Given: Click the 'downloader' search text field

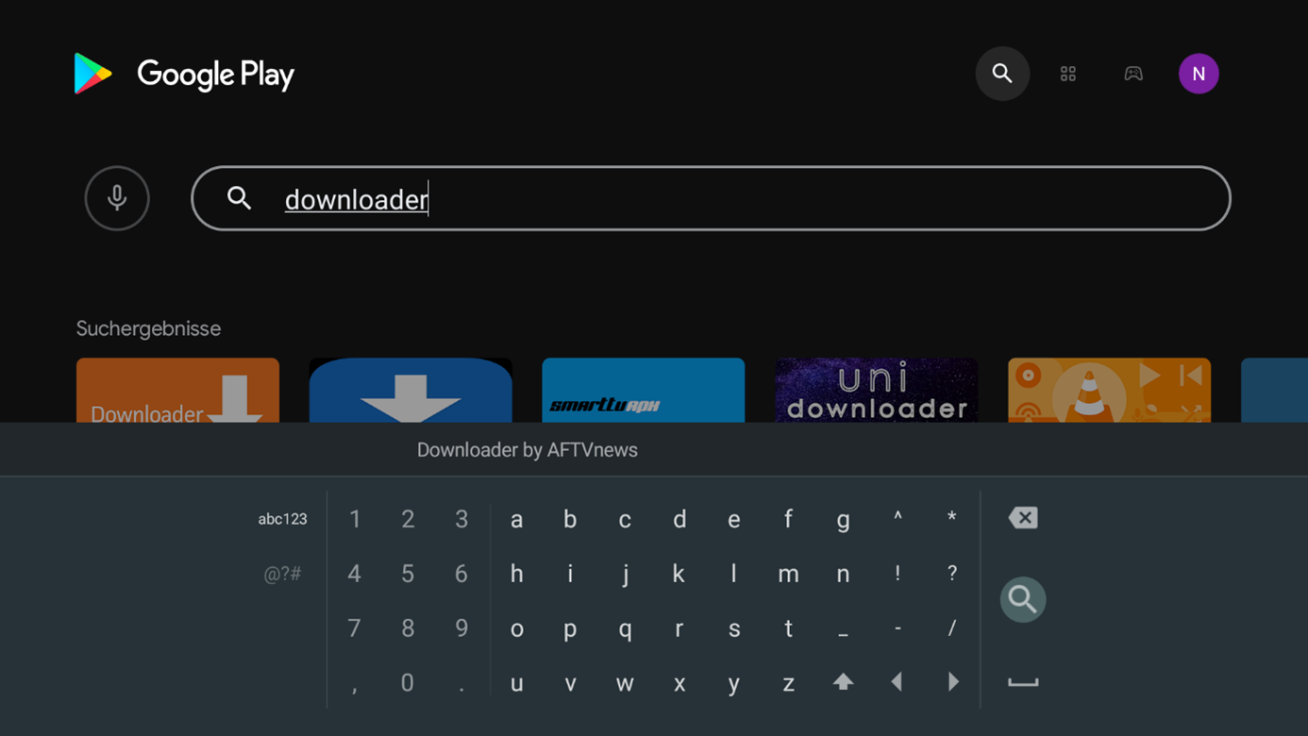Looking at the screenshot, I should [710, 198].
